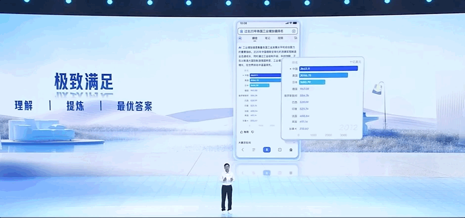This screenshot has width=465, height=218.
Task: Click 德国 value 967.08 in enlarged chart card
Action: pos(305,89)
